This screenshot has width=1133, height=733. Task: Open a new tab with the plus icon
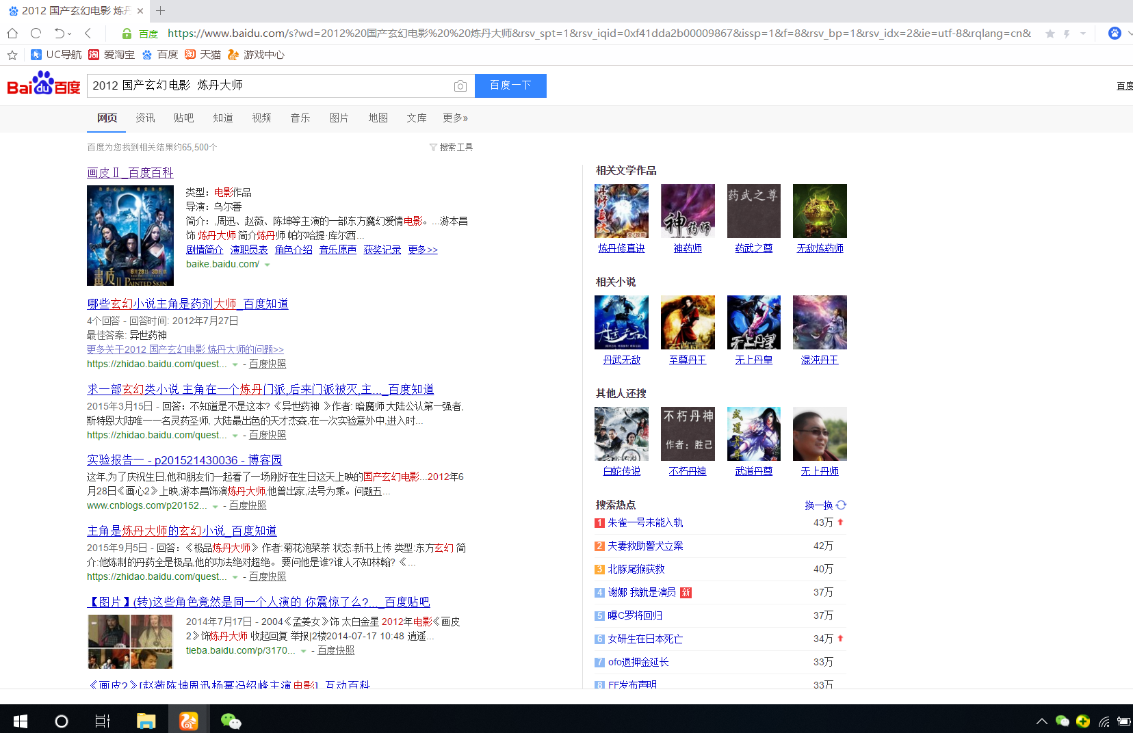coord(161,10)
